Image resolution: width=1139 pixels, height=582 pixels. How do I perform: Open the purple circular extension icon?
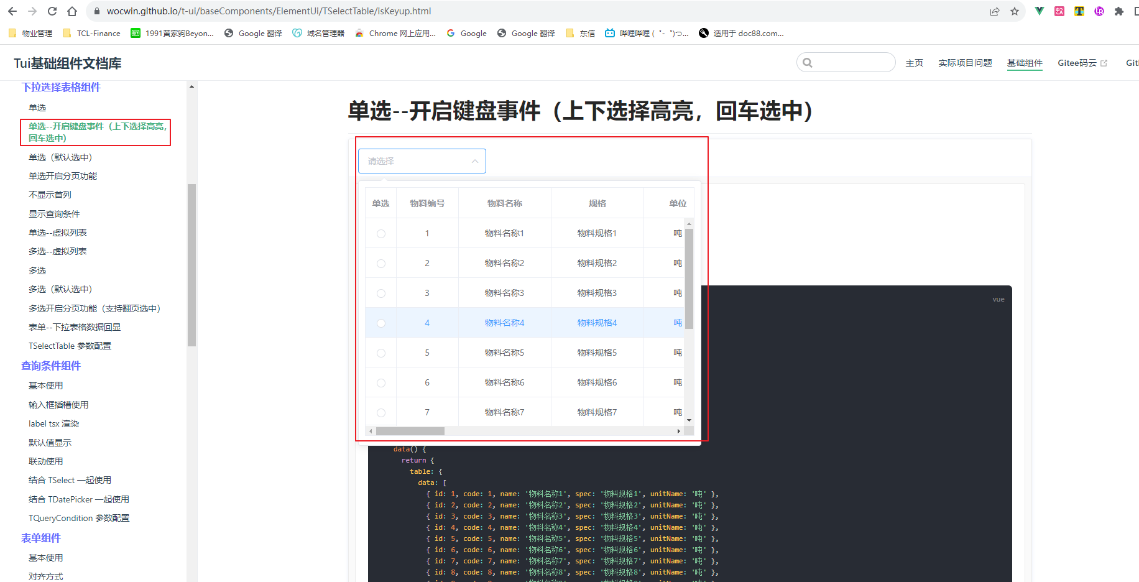tap(1099, 11)
